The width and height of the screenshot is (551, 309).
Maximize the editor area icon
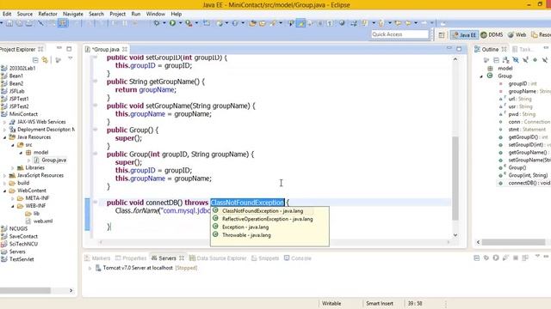[459, 49]
